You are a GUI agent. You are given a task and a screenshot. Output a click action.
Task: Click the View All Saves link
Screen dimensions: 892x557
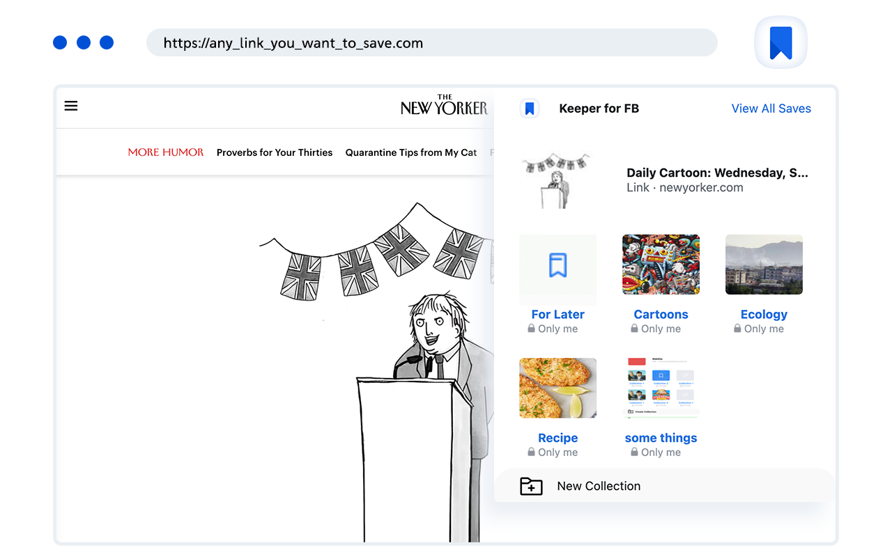(x=771, y=108)
